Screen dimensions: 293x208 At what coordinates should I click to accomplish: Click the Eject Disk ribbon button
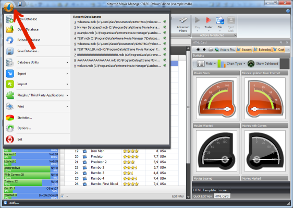231,25
